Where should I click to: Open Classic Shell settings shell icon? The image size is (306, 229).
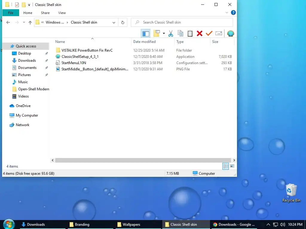coord(230,33)
